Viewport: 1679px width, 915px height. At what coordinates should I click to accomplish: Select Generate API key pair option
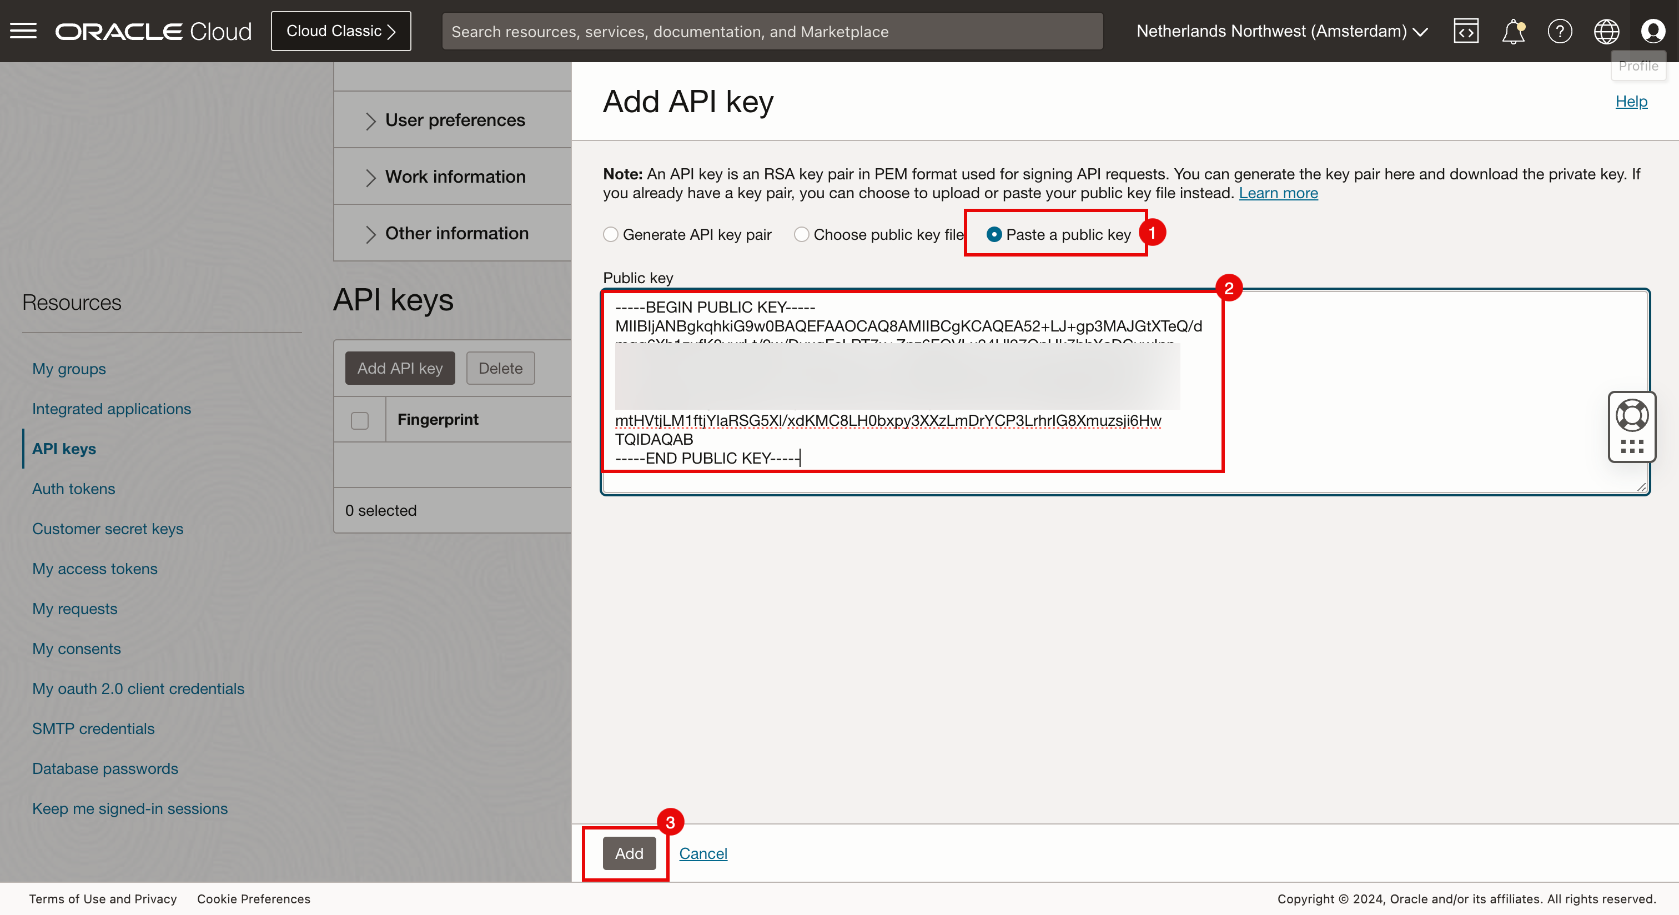(x=611, y=235)
